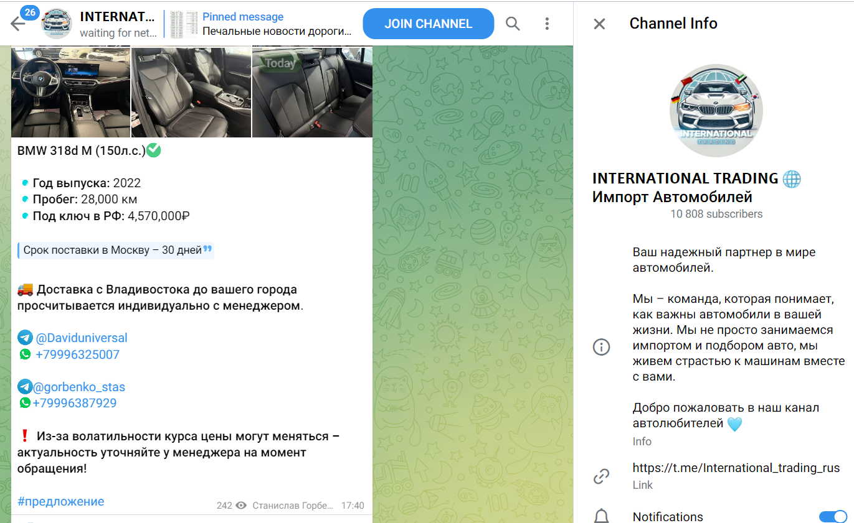Go back using the arrow with unread badge
This screenshot has height=523, width=854.
(x=19, y=22)
